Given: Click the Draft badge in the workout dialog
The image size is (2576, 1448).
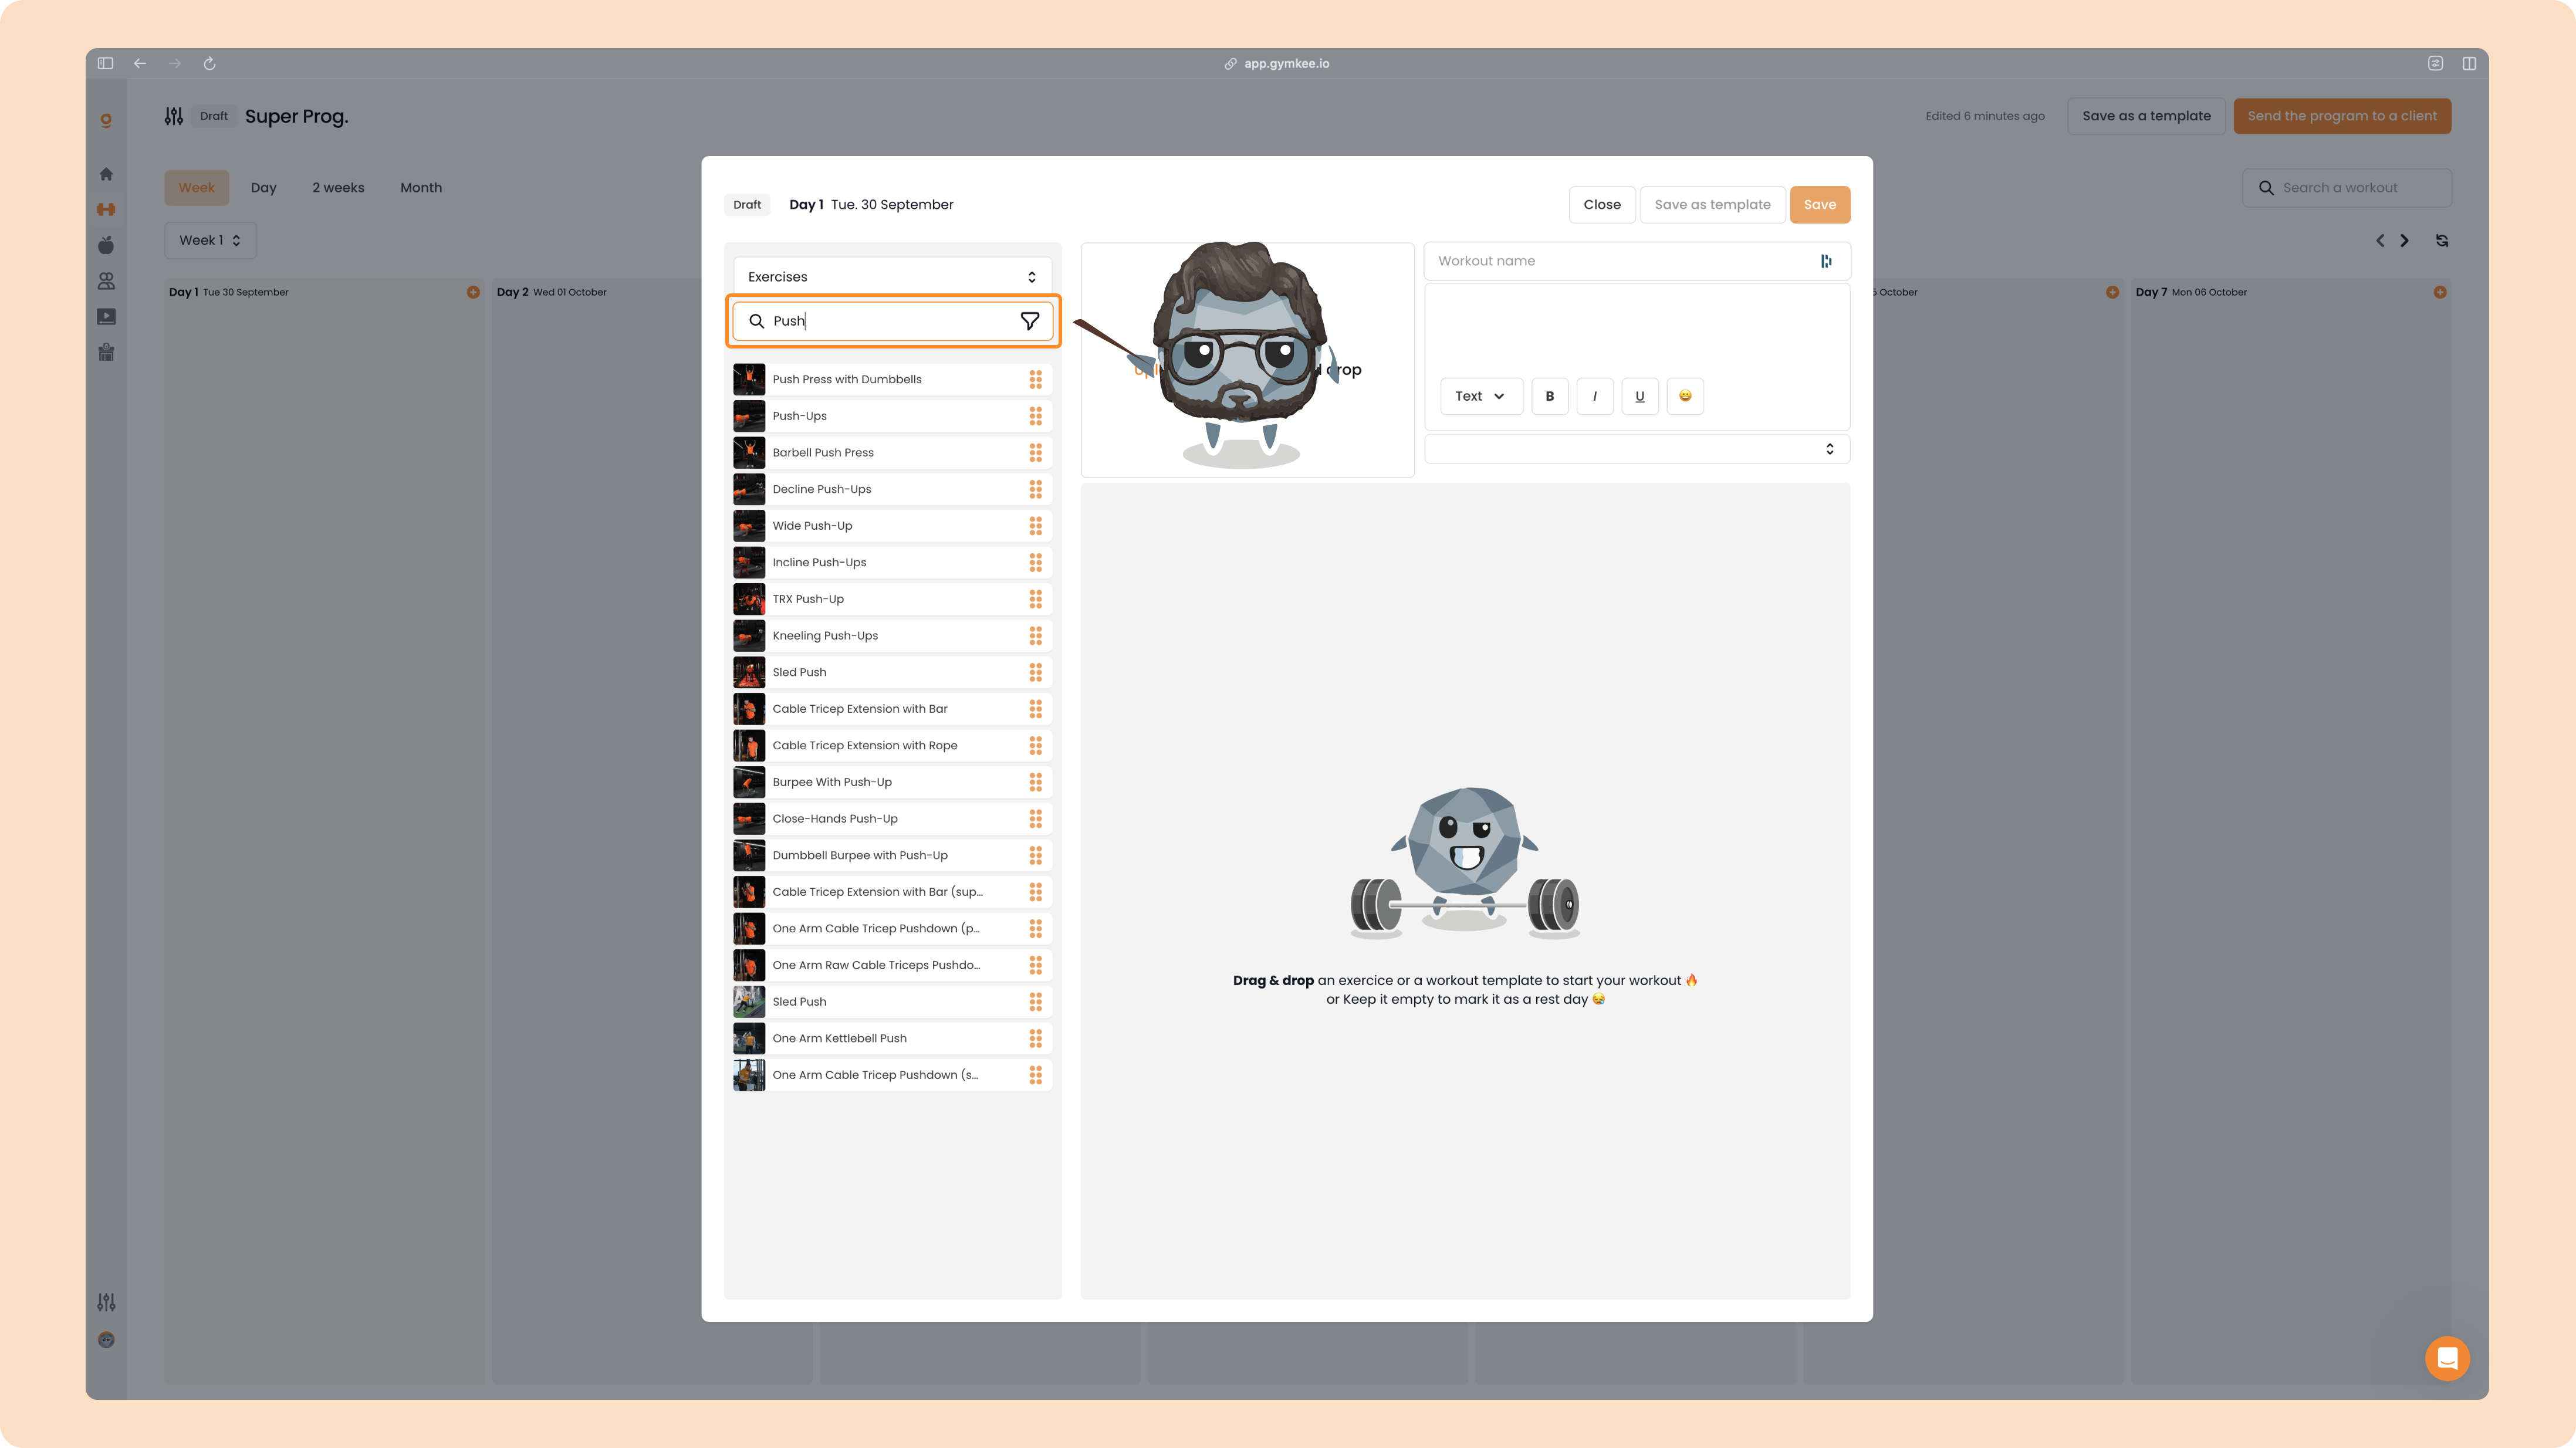Looking at the screenshot, I should click(747, 205).
